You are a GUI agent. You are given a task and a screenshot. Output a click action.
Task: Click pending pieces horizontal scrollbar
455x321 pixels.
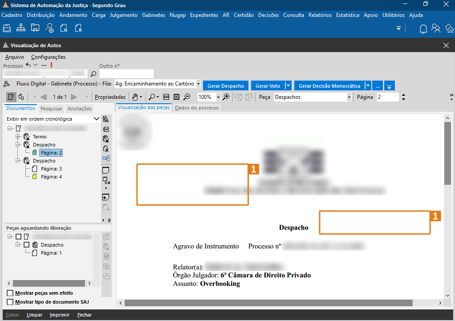[x=49, y=283]
